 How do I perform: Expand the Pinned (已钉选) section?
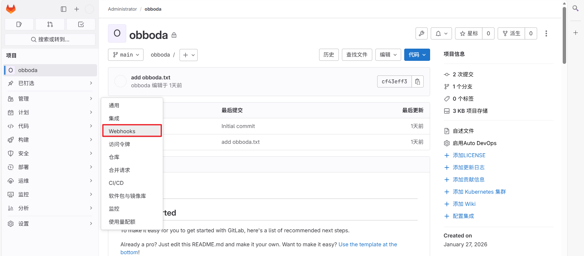[50, 83]
